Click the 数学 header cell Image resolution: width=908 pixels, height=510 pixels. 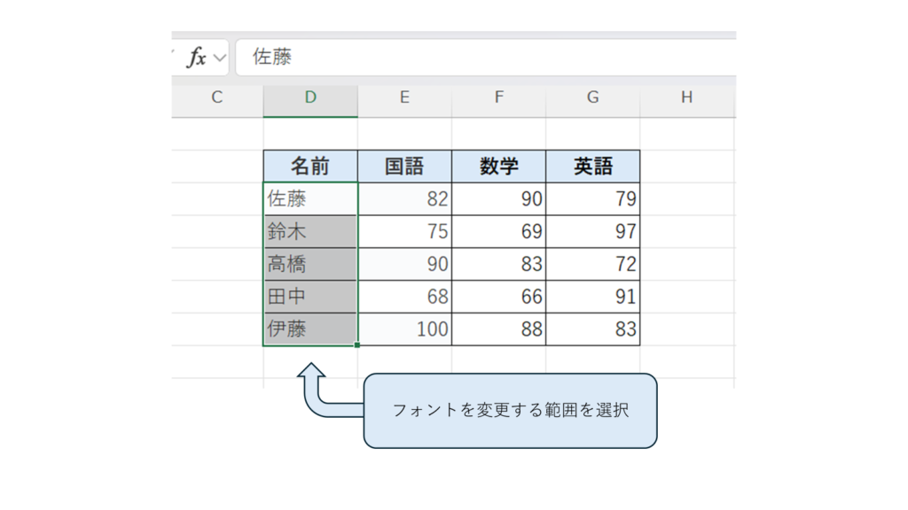pyautogui.click(x=498, y=166)
